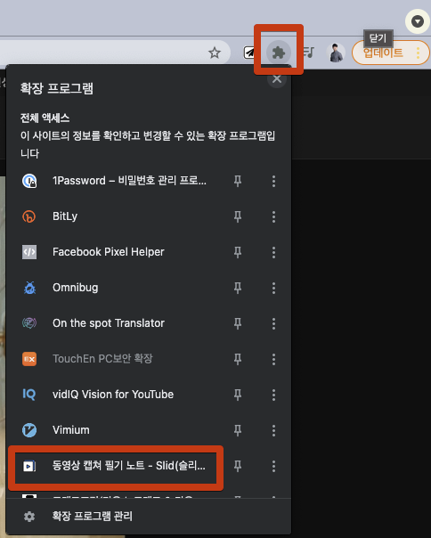
Task: Open the profile avatar in toolbar
Action: tap(336, 53)
